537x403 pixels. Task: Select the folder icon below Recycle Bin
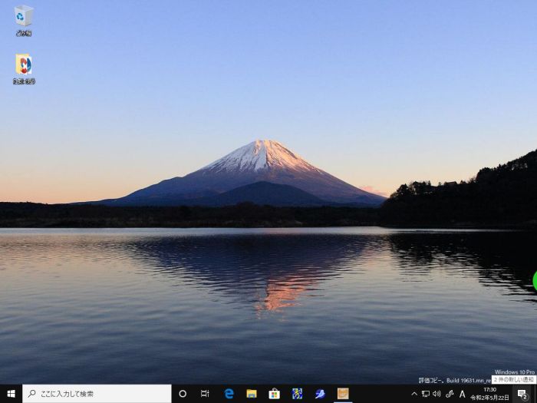(24, 68)
